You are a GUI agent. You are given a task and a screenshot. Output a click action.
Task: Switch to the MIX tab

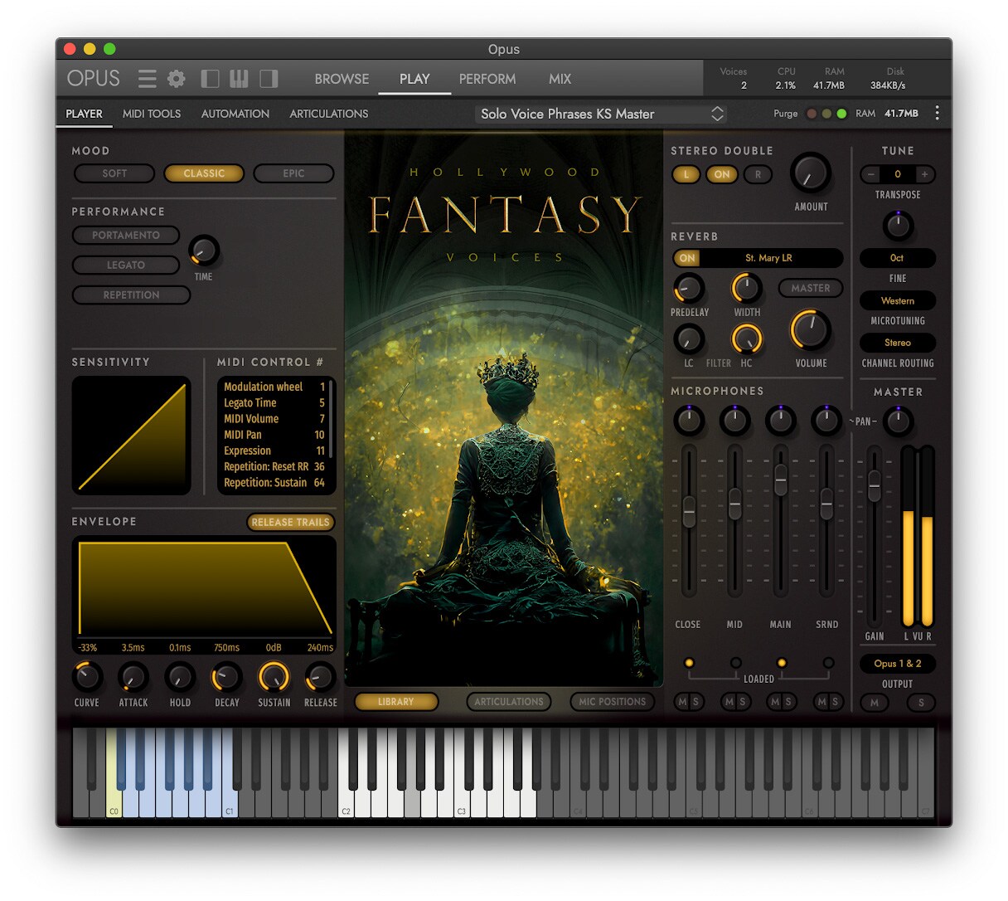(x=560, y=79)
